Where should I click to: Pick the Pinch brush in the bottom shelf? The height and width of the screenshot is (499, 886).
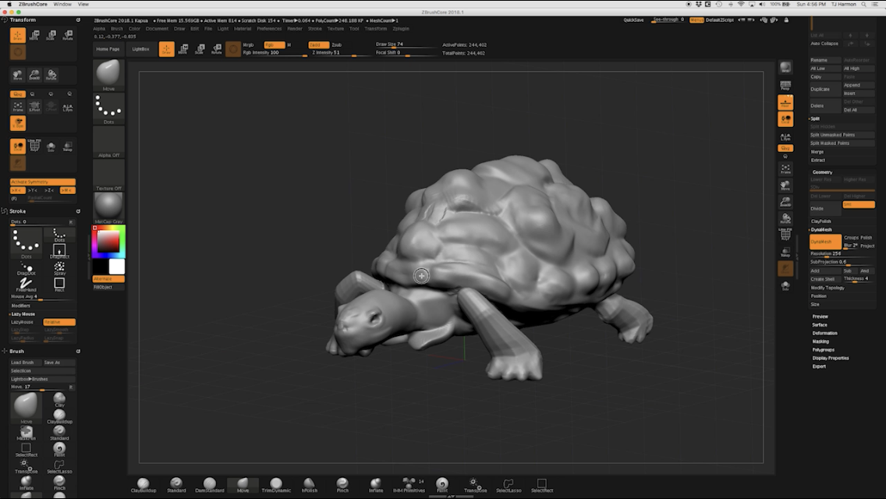pyautogui.click(x=342, y=485)
